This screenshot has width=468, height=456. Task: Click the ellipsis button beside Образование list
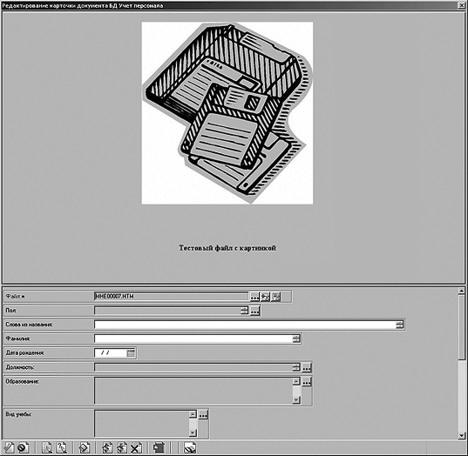[x=307, y=382]
